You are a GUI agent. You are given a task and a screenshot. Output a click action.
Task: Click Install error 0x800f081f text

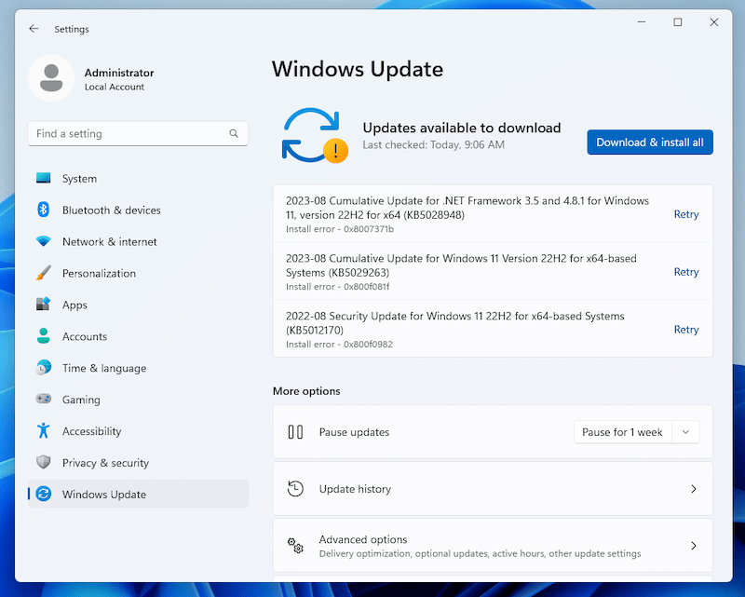click(338, 287)
